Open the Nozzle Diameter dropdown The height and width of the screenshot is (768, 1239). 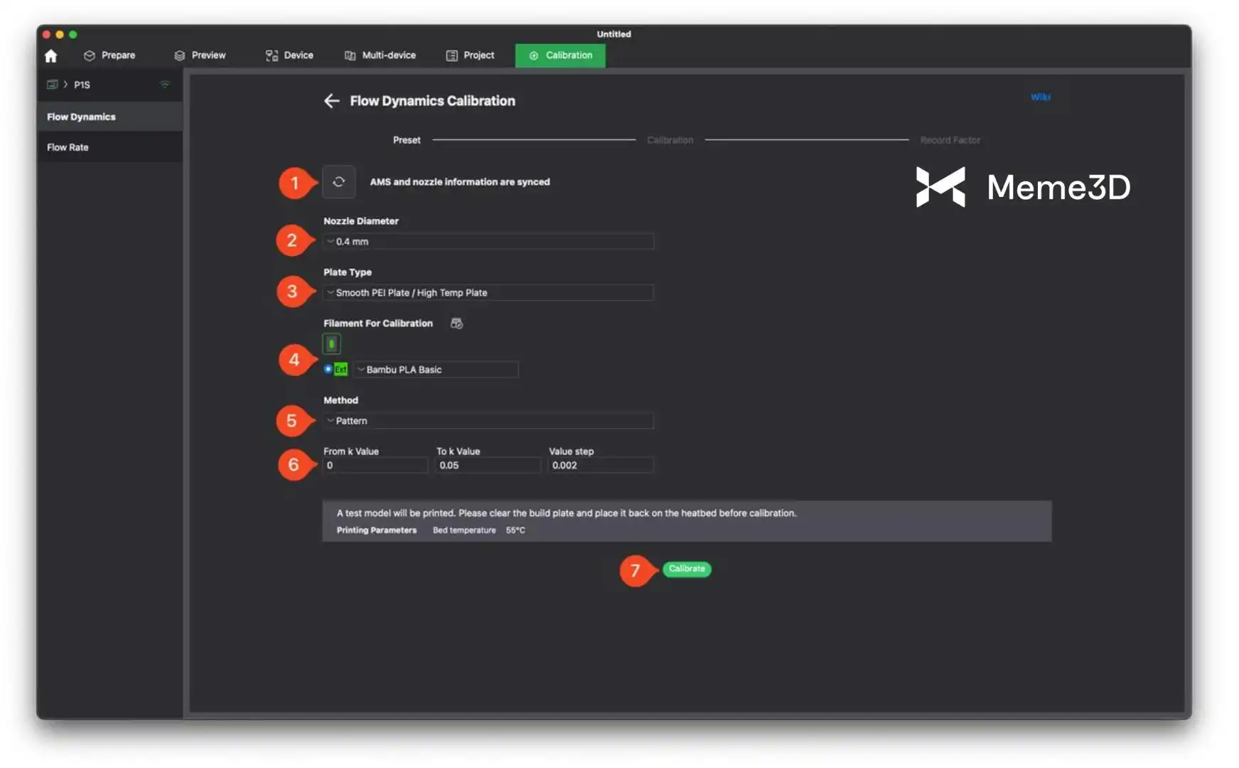[488, 242]
